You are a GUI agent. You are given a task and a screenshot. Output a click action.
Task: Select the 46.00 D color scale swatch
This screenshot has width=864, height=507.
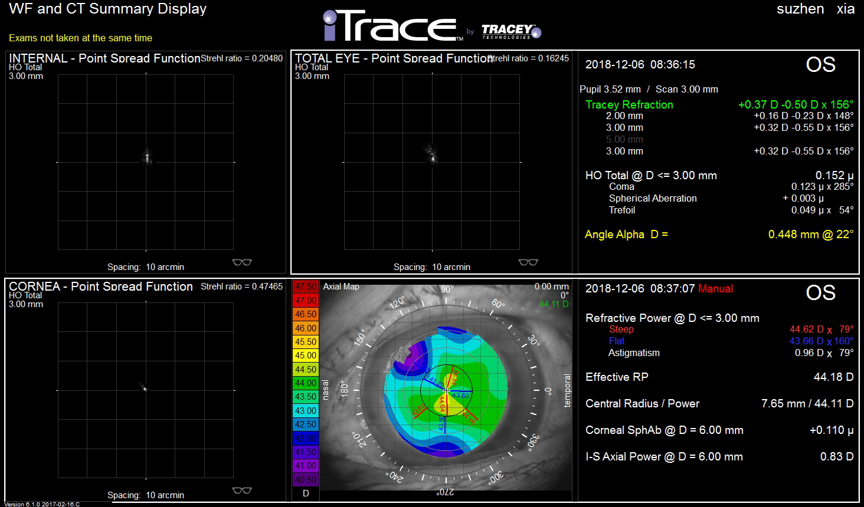coord(306,328)
